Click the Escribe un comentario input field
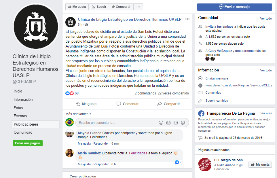 tap(117, 123)
